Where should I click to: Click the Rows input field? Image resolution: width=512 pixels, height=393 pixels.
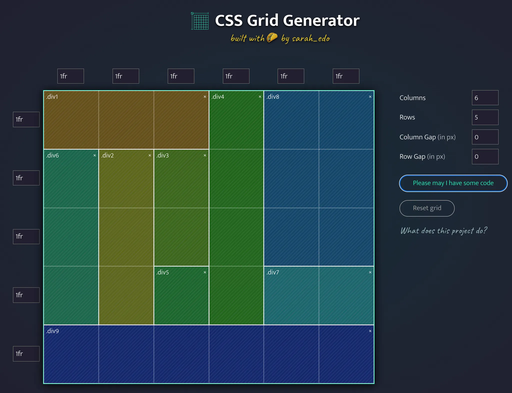(485, 117)
